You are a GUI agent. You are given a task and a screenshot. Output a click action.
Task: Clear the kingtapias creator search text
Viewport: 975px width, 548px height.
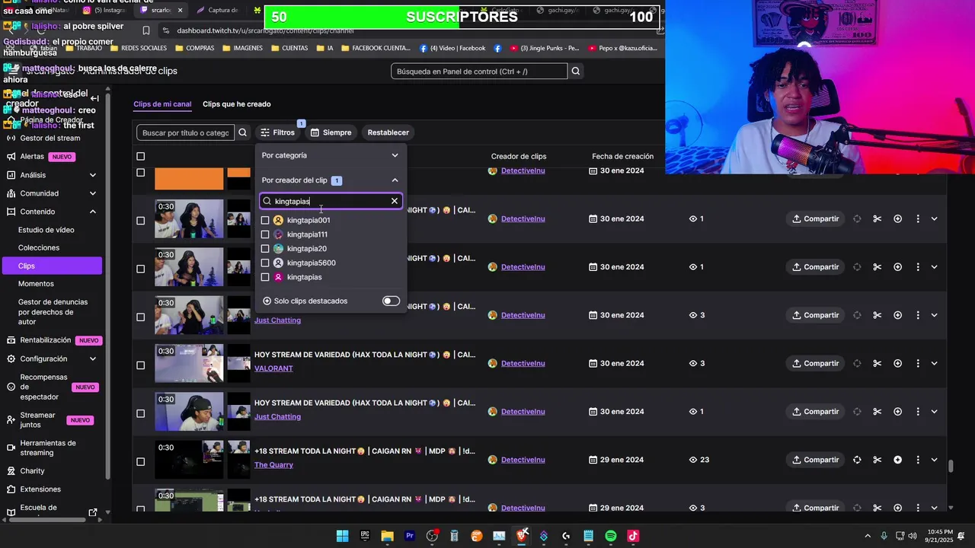(x=395, y=201)
